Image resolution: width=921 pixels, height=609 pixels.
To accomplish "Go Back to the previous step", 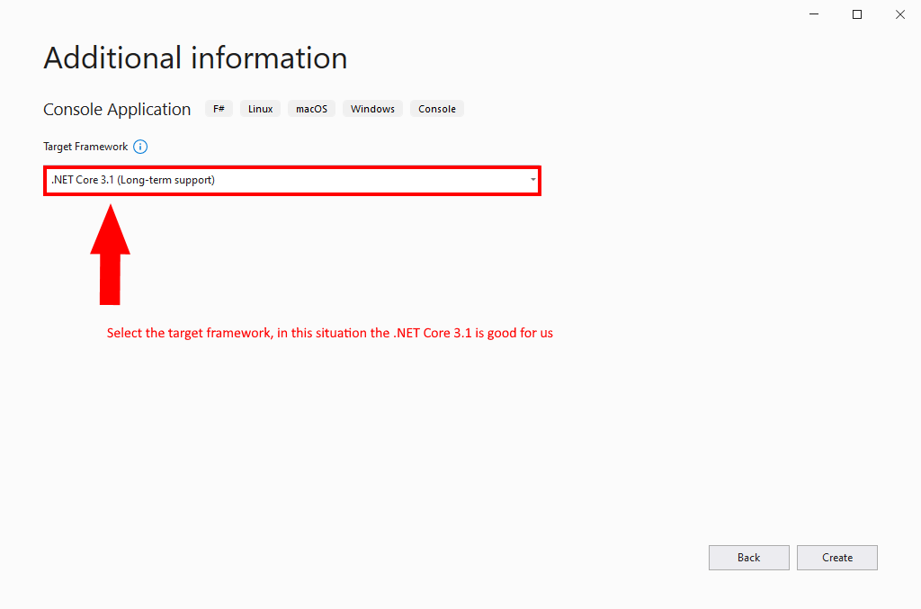I will pyautogui.click(x=749, y=558).
